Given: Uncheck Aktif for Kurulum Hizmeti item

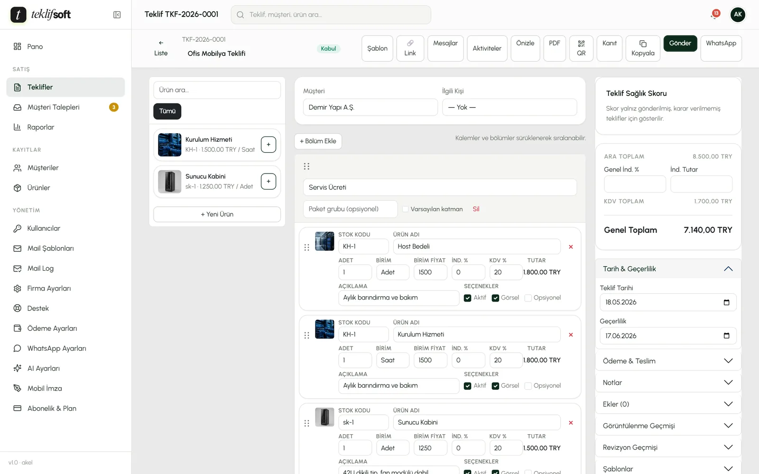Looking at the screenshot, I should pos(468,386).
